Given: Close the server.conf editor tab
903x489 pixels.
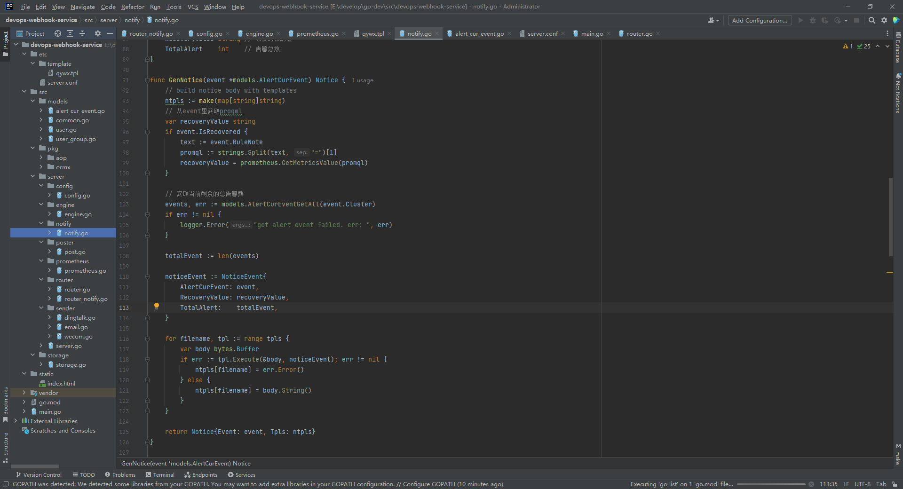Looking at the screenshot, I should pyautogui.click(x=563, y=33).
